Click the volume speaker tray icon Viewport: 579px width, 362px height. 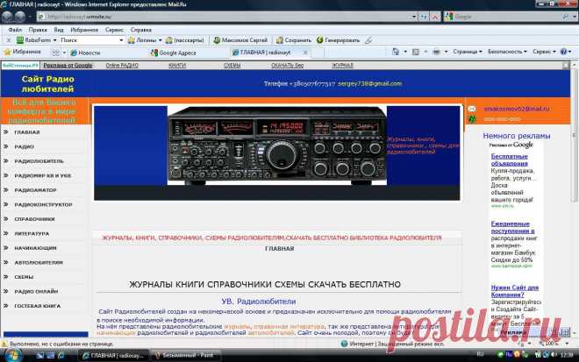coord(554,355)
